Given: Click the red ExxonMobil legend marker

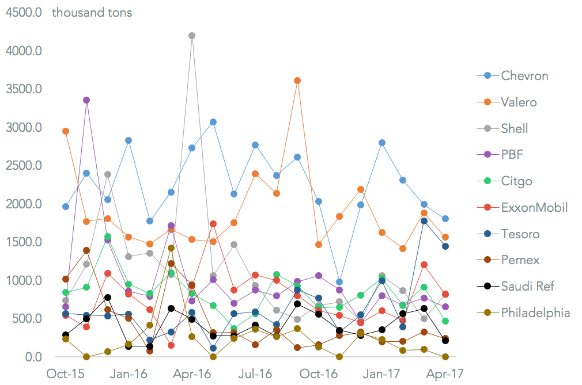Looking at the screenshot, I should pos(488,207).
